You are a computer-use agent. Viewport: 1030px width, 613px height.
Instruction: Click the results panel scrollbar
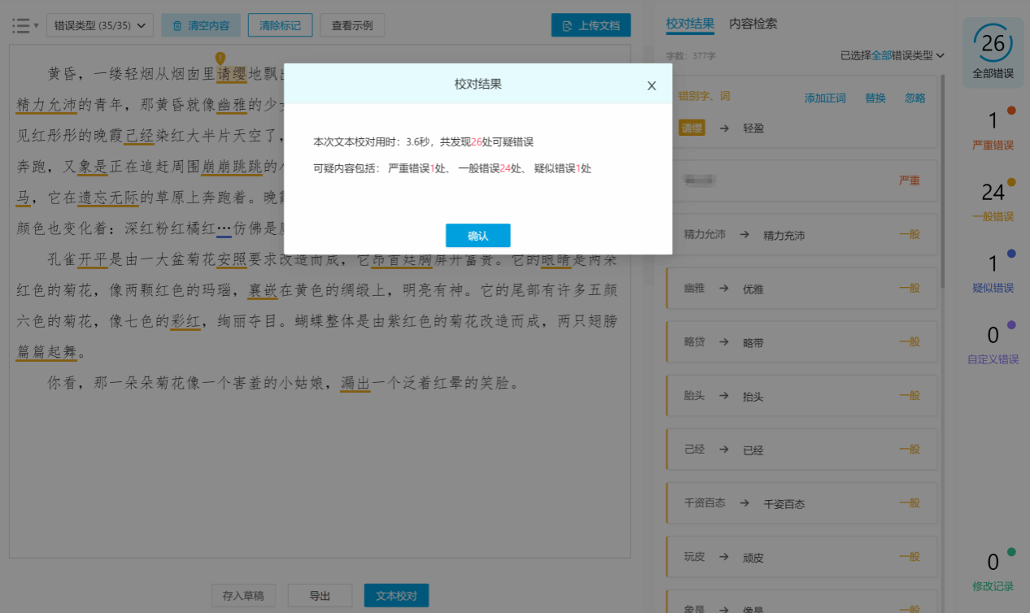tap(944, 183)
